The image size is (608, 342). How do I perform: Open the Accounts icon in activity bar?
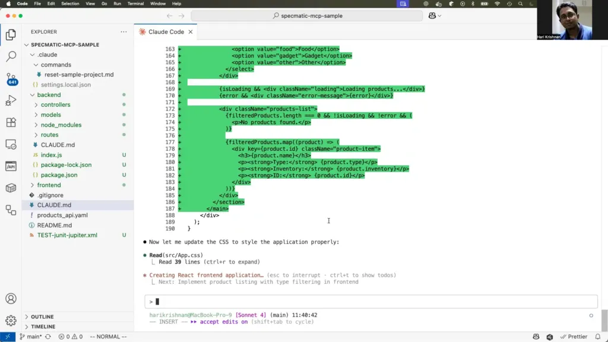[11, 299]
